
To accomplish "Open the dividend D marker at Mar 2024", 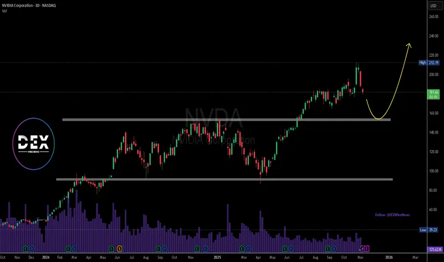I will click(74, 249).
